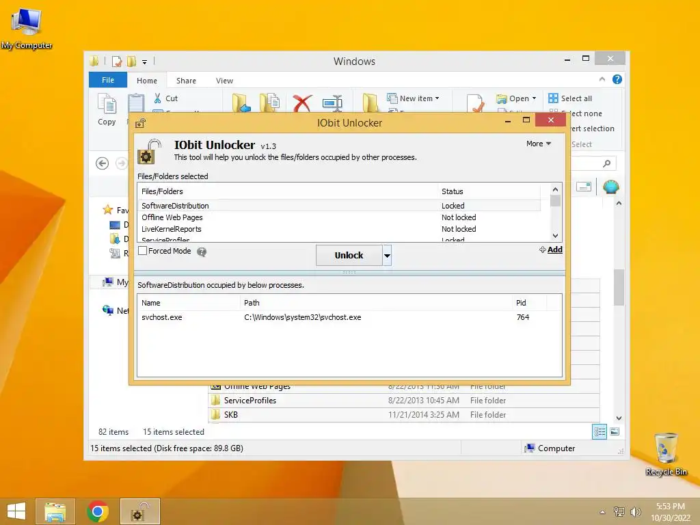Click Select all in the ribbon
This screenshot has height=525, width=700.
tap(571, 98)
